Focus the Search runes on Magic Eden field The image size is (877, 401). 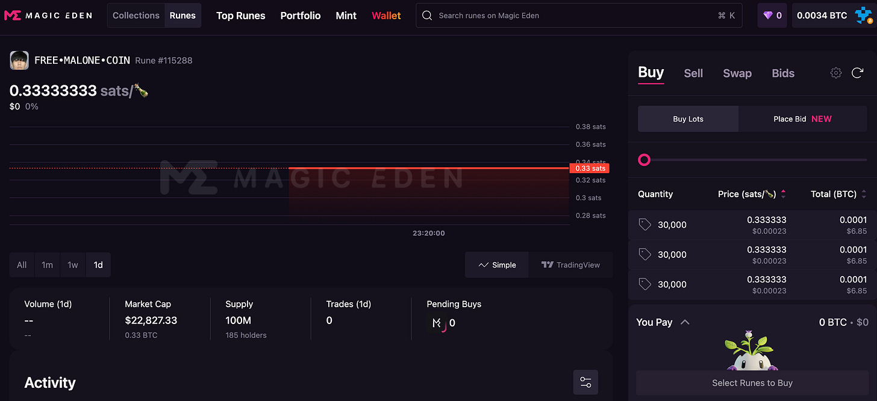(x=579, y=16)
